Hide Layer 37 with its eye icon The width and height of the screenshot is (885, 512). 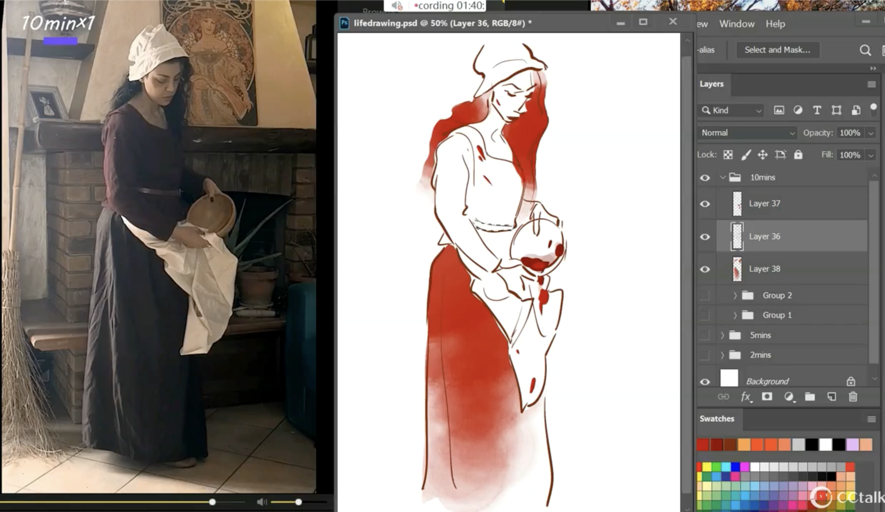(x=705, y=204)
